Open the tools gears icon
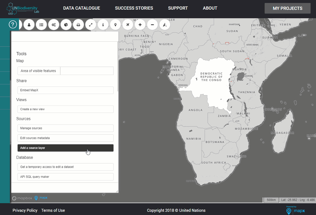316x215 pixels. click(x=54, y=25)
